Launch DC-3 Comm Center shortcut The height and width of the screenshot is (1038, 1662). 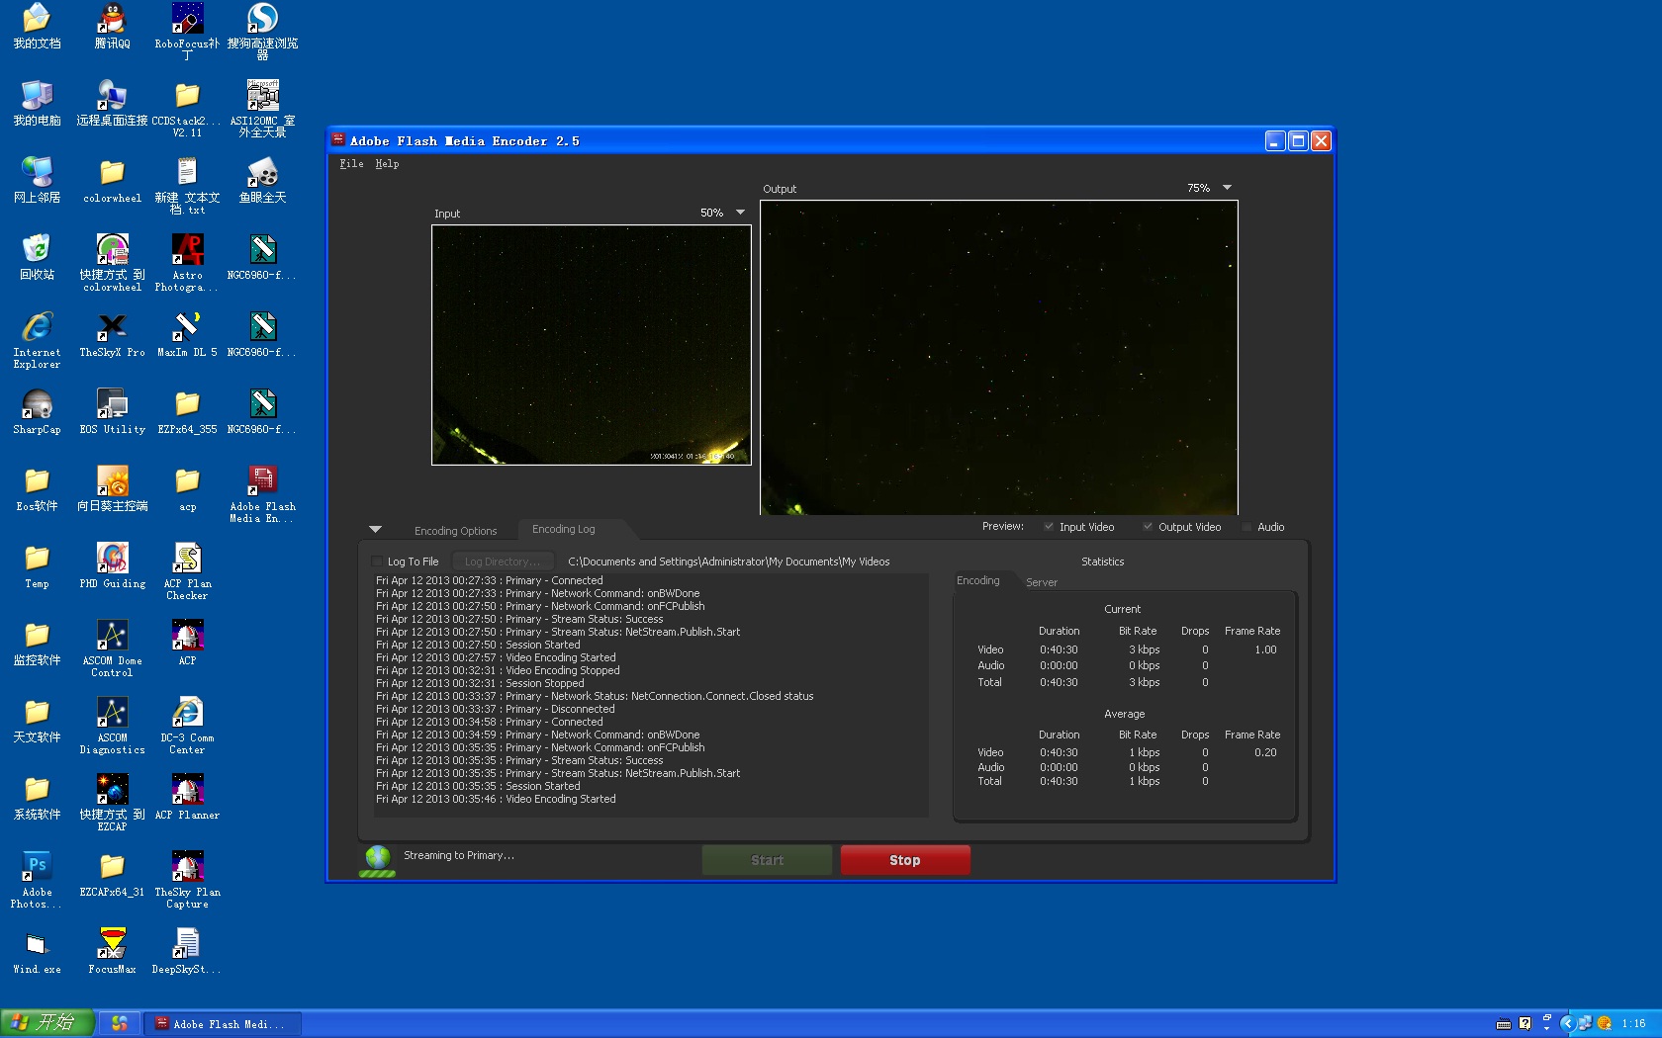coord(187,726)
